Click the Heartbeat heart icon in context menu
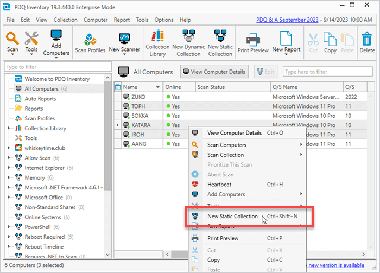This screenshot has height=273, width=380. 195,185
